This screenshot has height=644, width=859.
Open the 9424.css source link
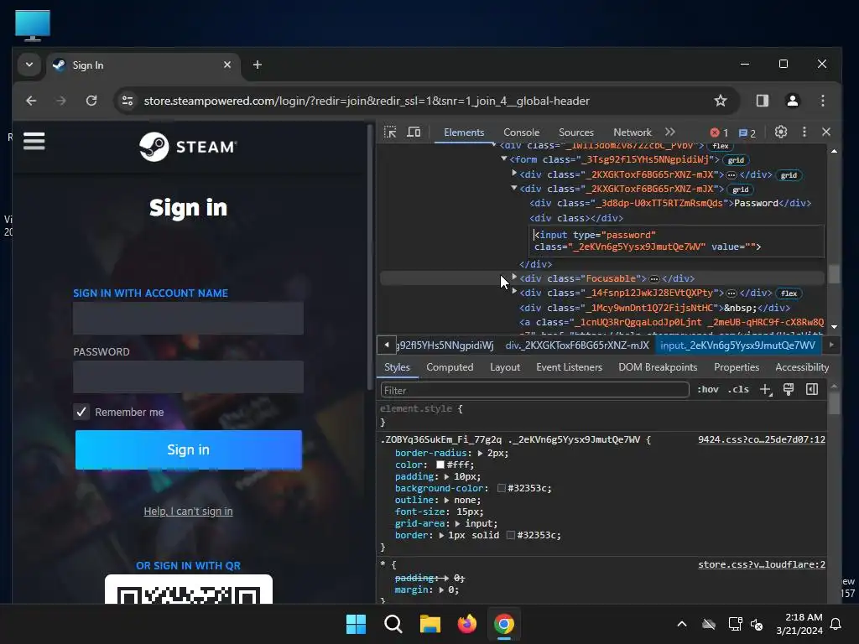pos(762,439)
